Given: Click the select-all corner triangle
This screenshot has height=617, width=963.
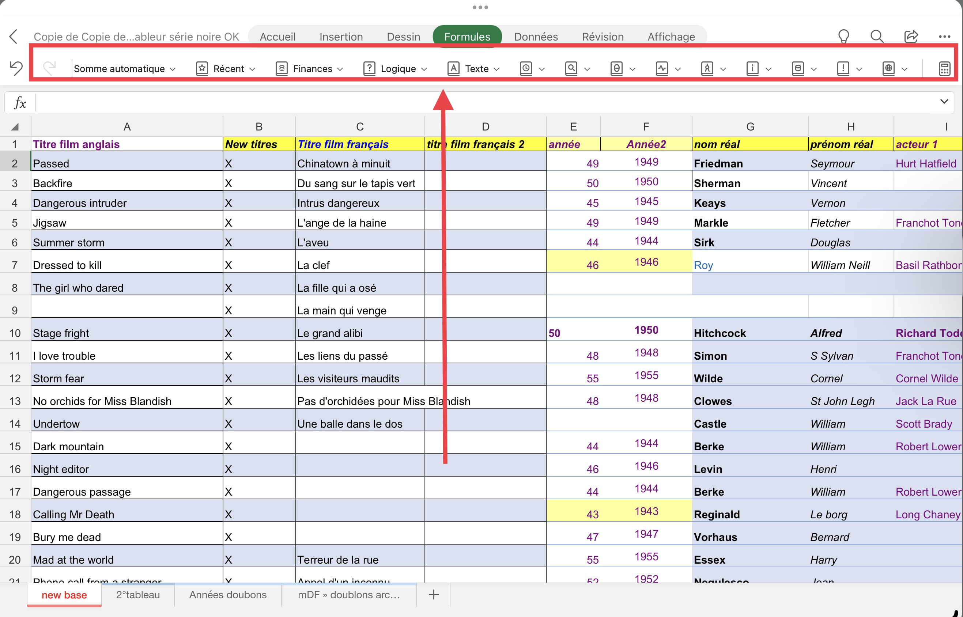Looking at the screenshot, I should point(15,127).
